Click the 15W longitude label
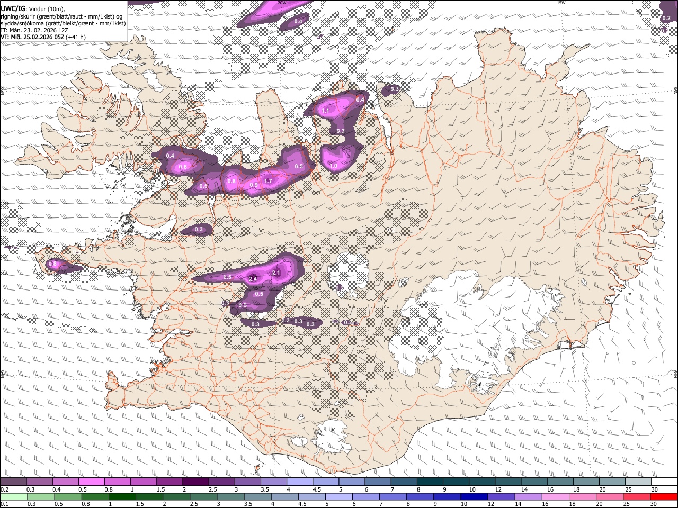Screen dimensions: 678x508 point(561,3)
